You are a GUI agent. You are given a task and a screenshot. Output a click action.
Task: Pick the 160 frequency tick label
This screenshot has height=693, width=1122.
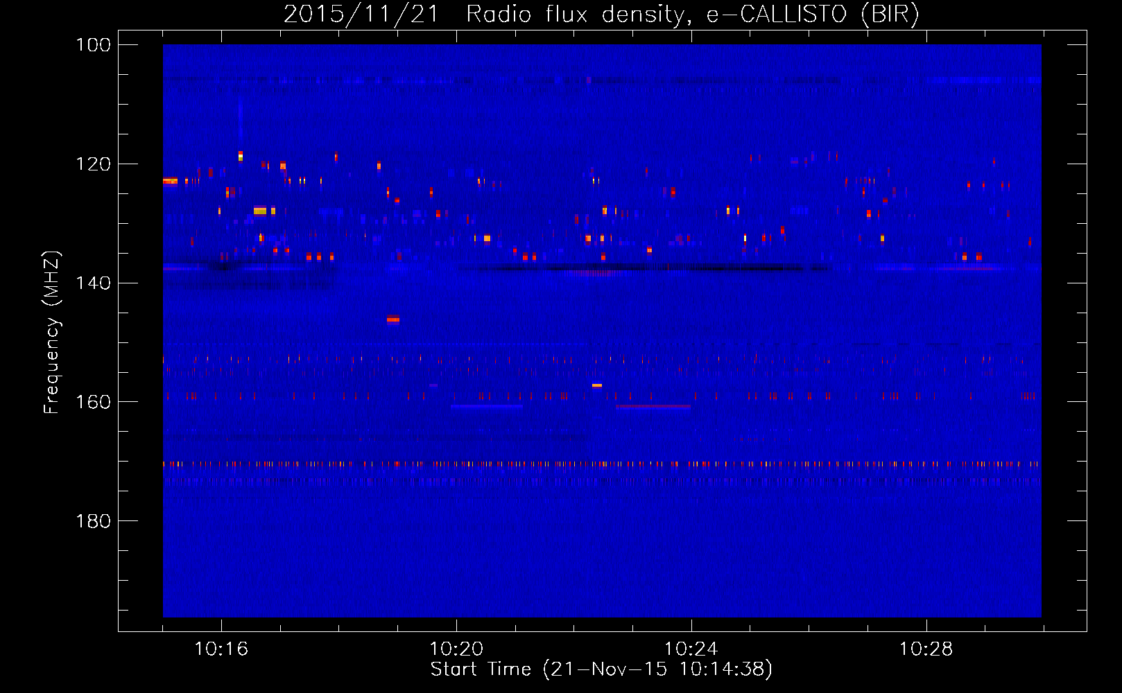(x=94, y=402)
